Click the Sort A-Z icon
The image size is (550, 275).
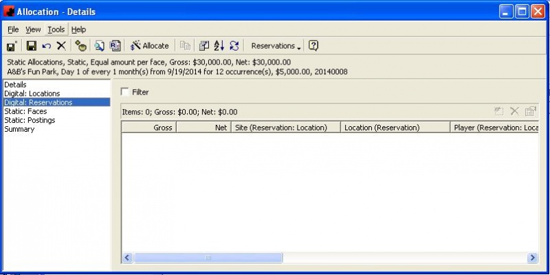(x=219, y=46)
